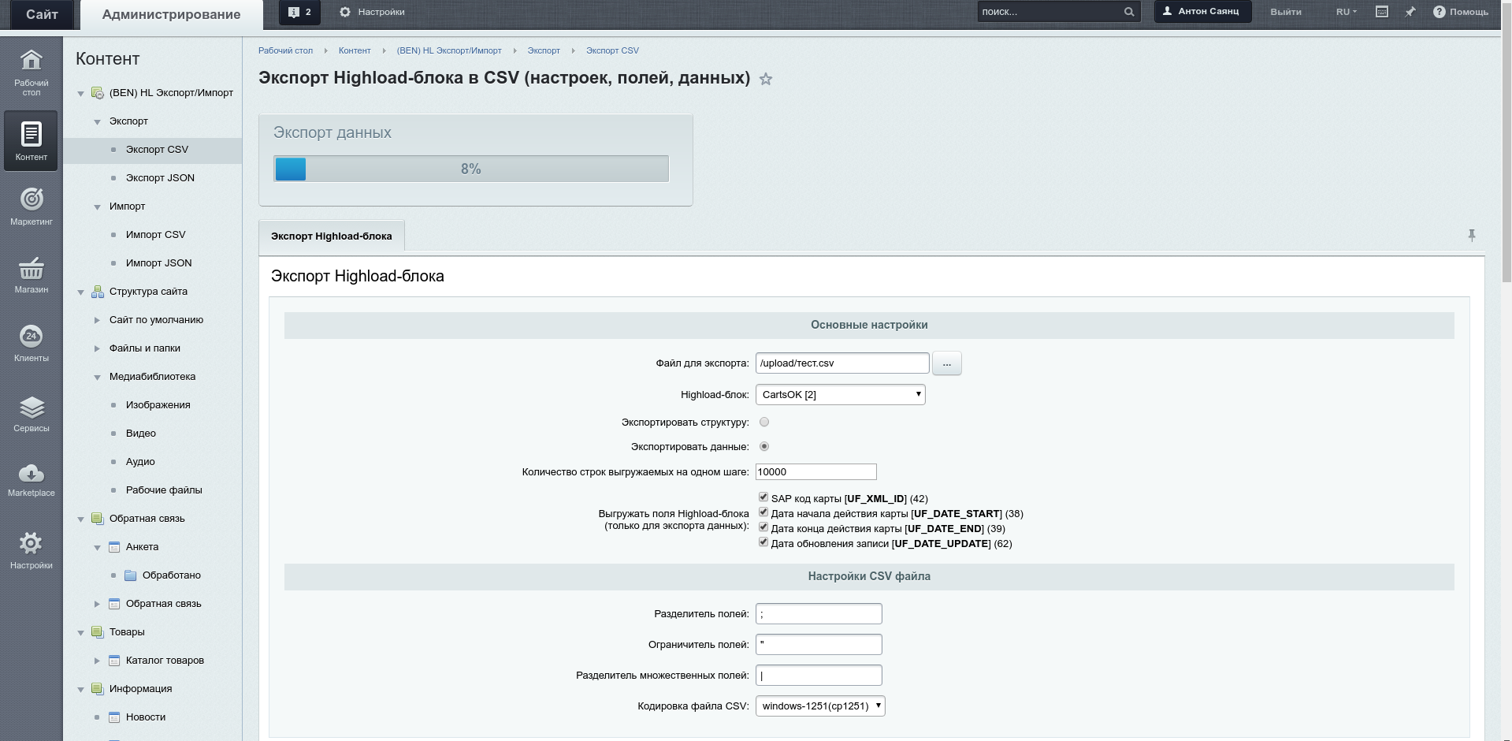Click the Структура сайта tree icon
Image resolution: width=1512 pixels, height=741 pixels.
pyautogui.click(x=98, y=292)
